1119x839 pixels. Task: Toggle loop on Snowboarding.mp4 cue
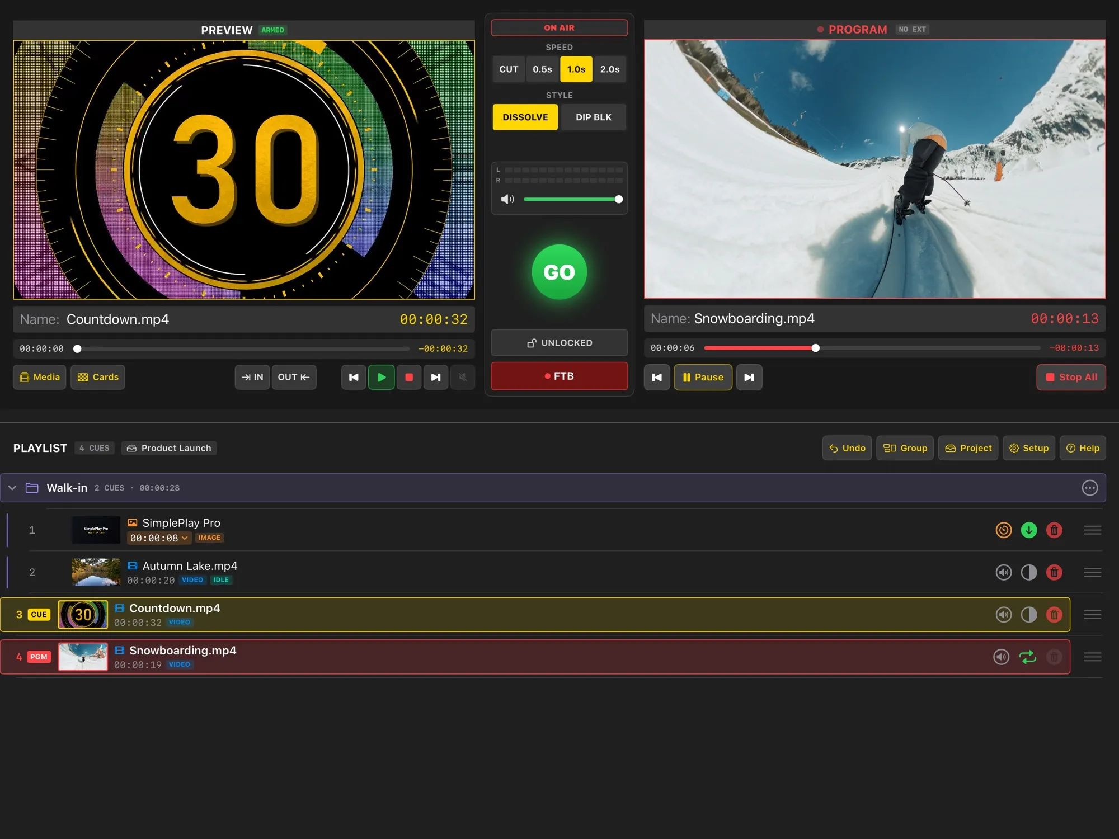[x=1028, y=657]
